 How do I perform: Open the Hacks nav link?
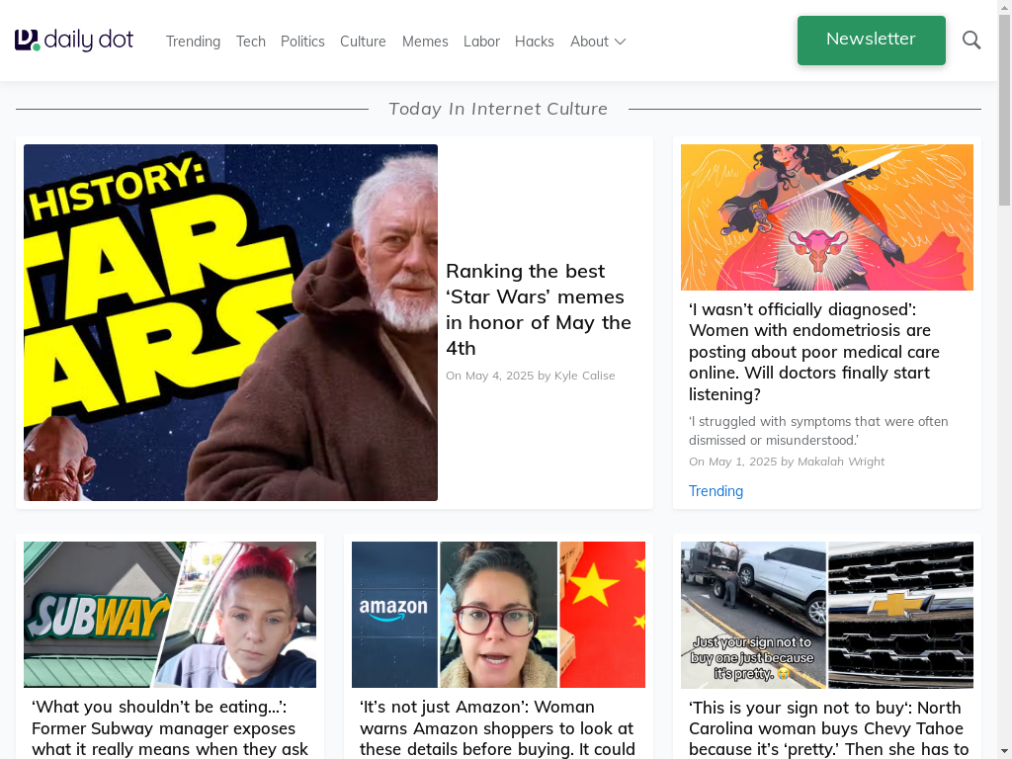click(535, 42)
